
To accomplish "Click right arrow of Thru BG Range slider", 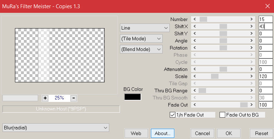I will [252, 91].
